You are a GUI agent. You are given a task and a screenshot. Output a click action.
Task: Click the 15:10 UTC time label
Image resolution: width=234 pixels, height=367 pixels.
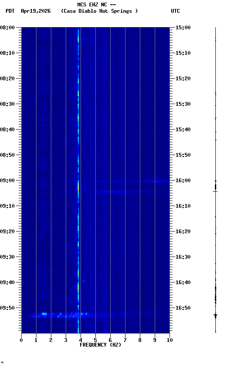[x=183, y=53]
